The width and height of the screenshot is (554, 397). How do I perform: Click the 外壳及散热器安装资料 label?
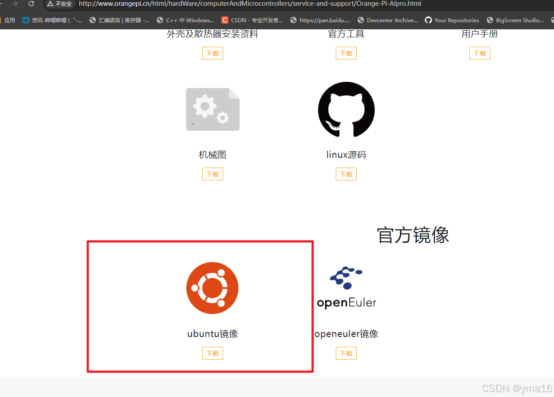pos(212,34)
